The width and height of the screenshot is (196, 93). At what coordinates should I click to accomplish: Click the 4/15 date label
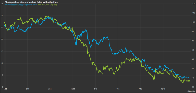[x=118, y=89]
